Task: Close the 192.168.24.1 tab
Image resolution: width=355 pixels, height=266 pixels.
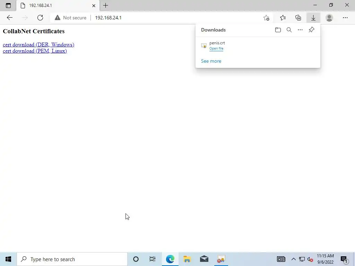Action: [x=94, y=6]
